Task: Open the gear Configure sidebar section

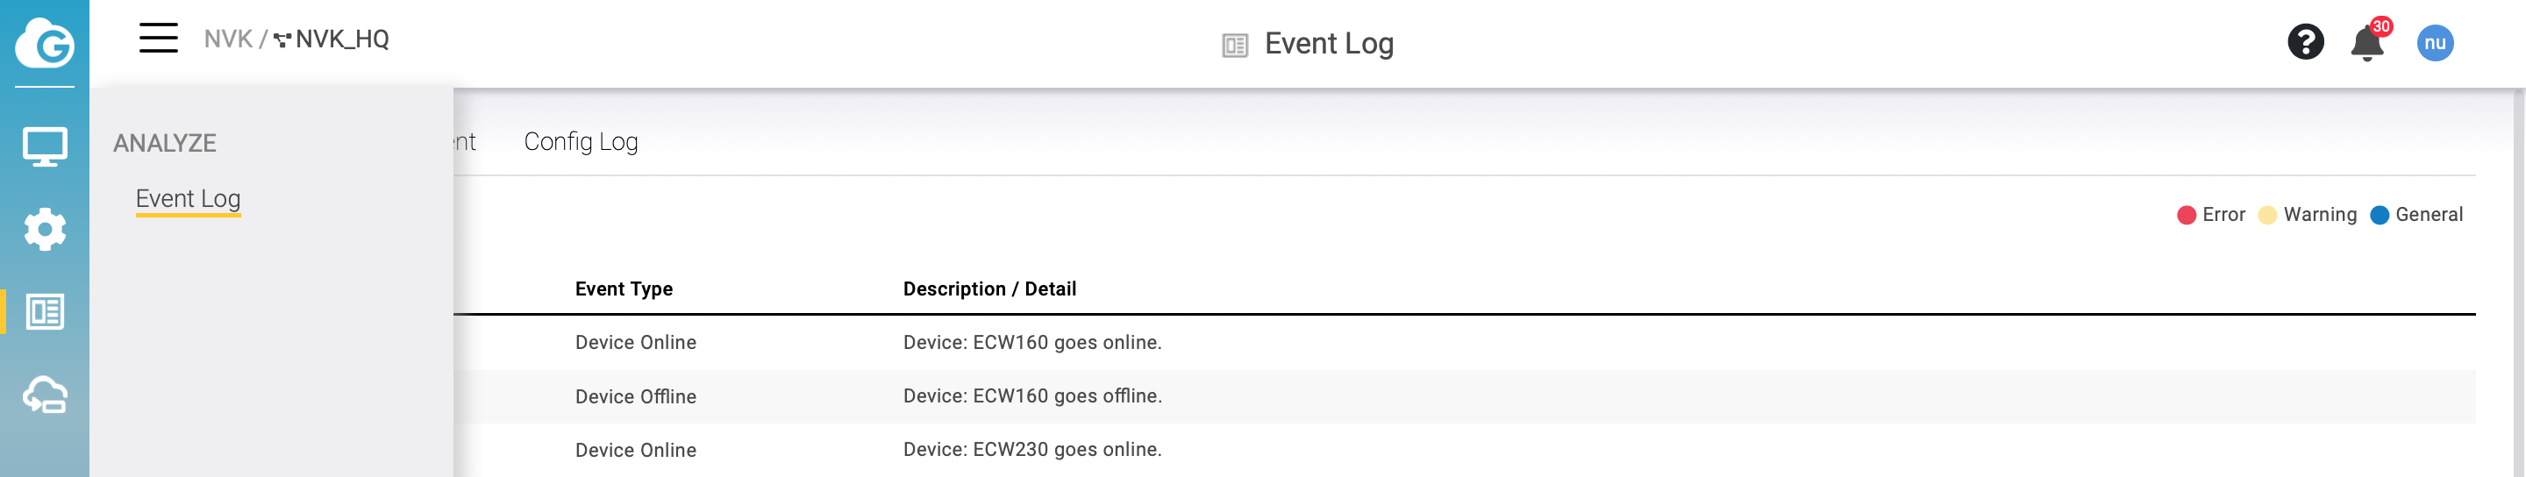Action: [x=44, y=229]
